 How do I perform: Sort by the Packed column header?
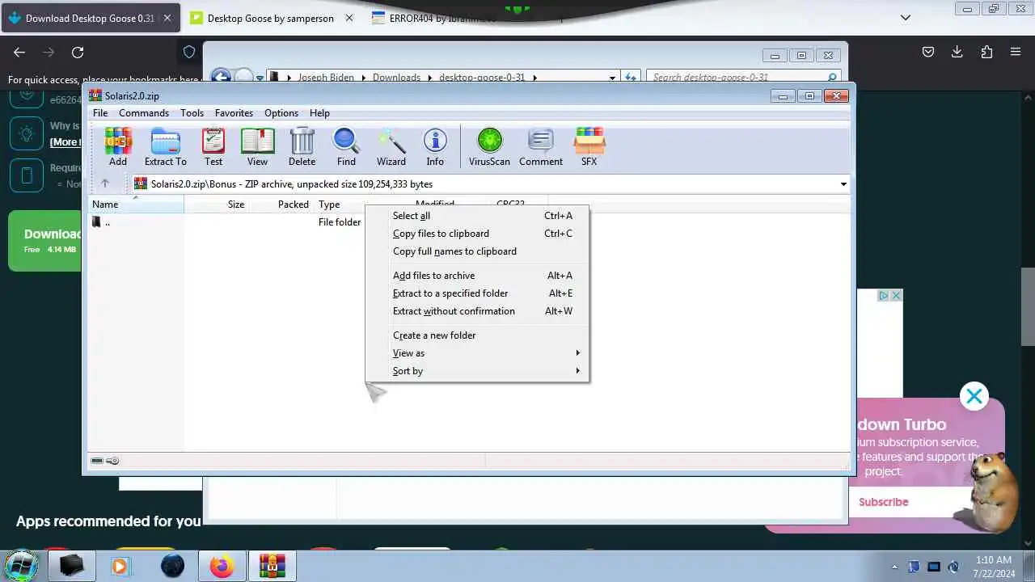click(x=282, y=205)
